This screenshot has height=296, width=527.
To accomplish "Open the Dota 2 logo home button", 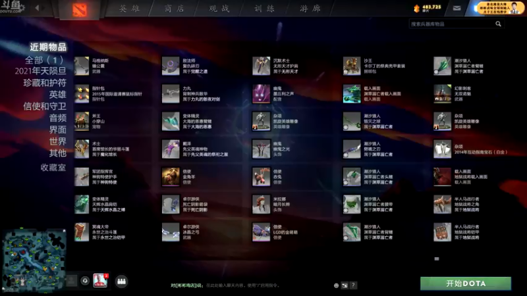I will pos(80,10).
